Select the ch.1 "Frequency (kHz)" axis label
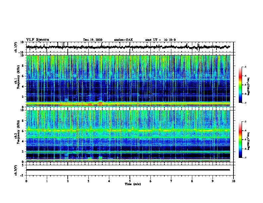The height and width of the screenshot is (203, 263). pyautogui.click(x=18, y=77)
